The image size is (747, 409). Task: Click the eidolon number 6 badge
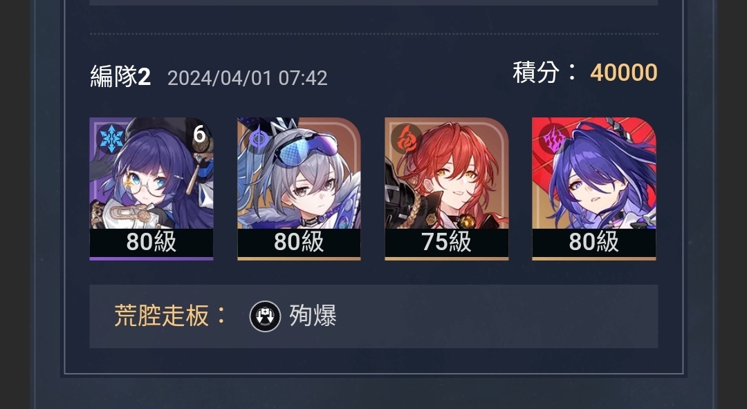pyautogui.click(x=199, y=134)
